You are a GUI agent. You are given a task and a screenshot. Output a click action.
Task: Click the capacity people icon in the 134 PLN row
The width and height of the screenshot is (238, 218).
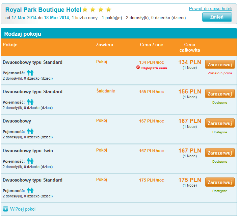coord(30,73)
